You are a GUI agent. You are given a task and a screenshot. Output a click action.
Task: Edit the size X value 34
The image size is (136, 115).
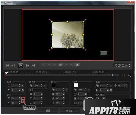click(15, 98)
